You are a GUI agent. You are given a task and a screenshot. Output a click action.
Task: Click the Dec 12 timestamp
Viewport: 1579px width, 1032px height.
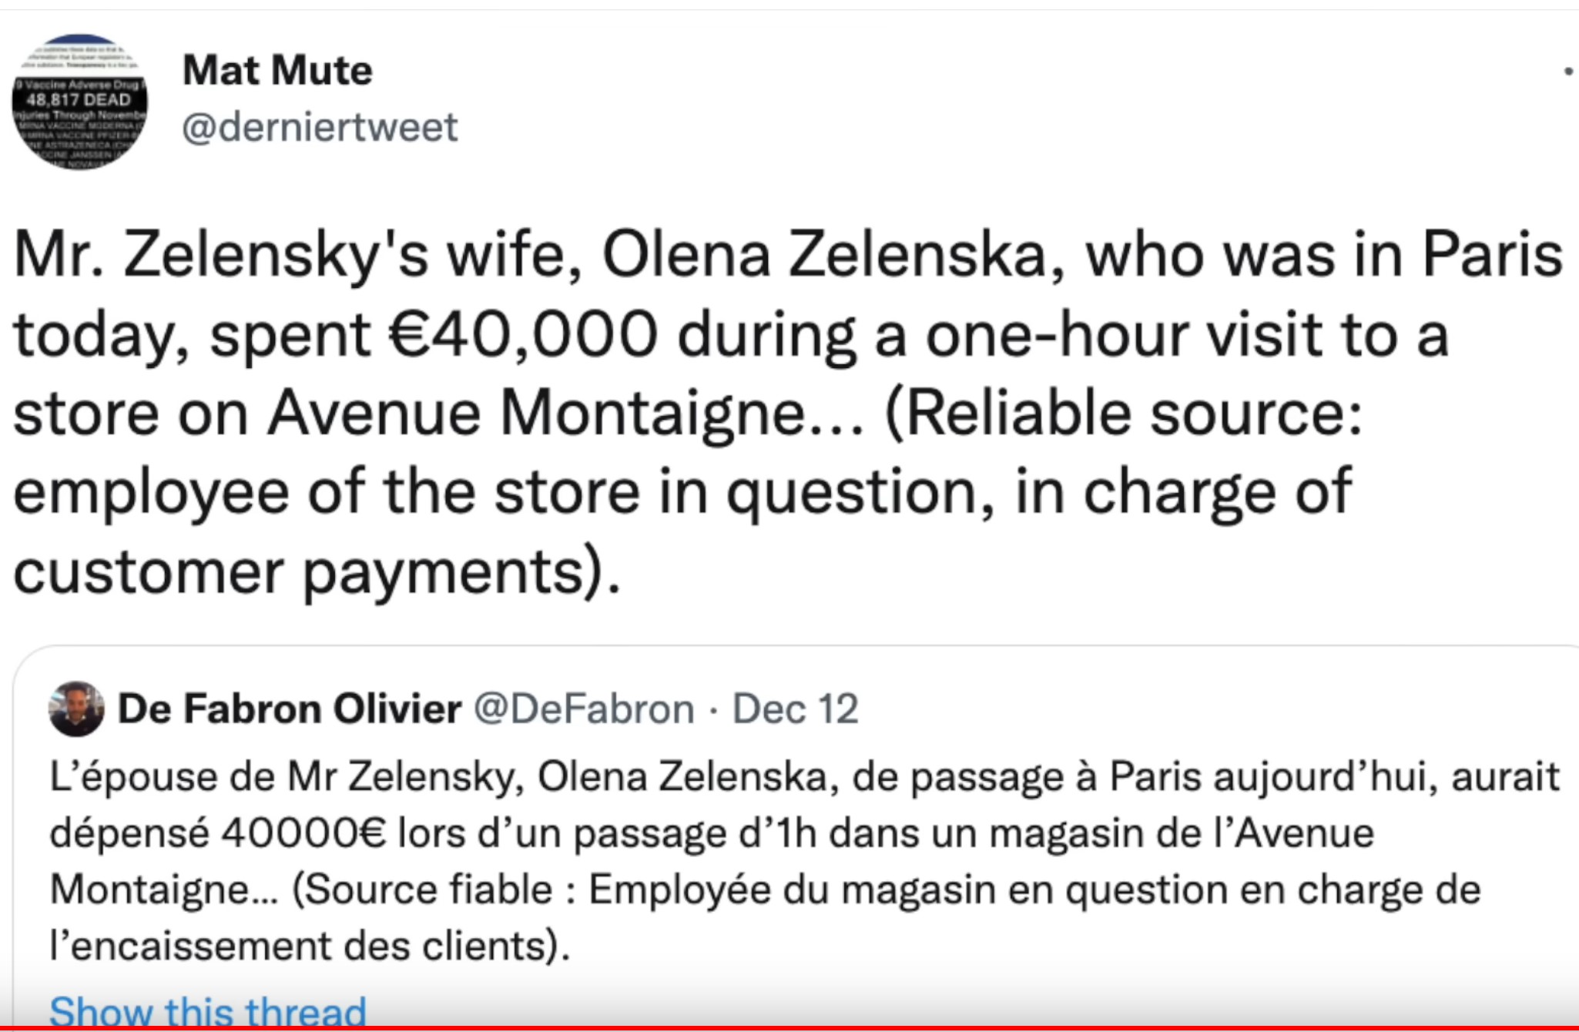[795, 709]
